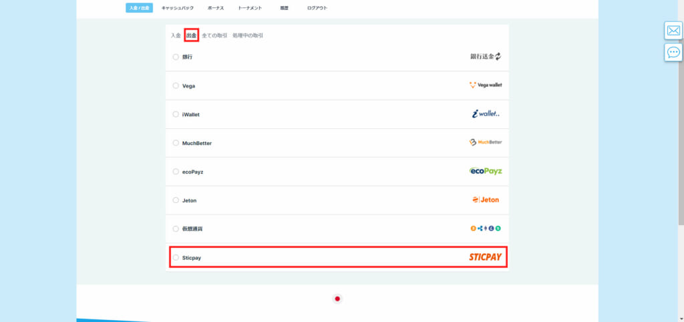Click the cryptocurrency coin icons
The image size is (684, 322).
[486, 228]
